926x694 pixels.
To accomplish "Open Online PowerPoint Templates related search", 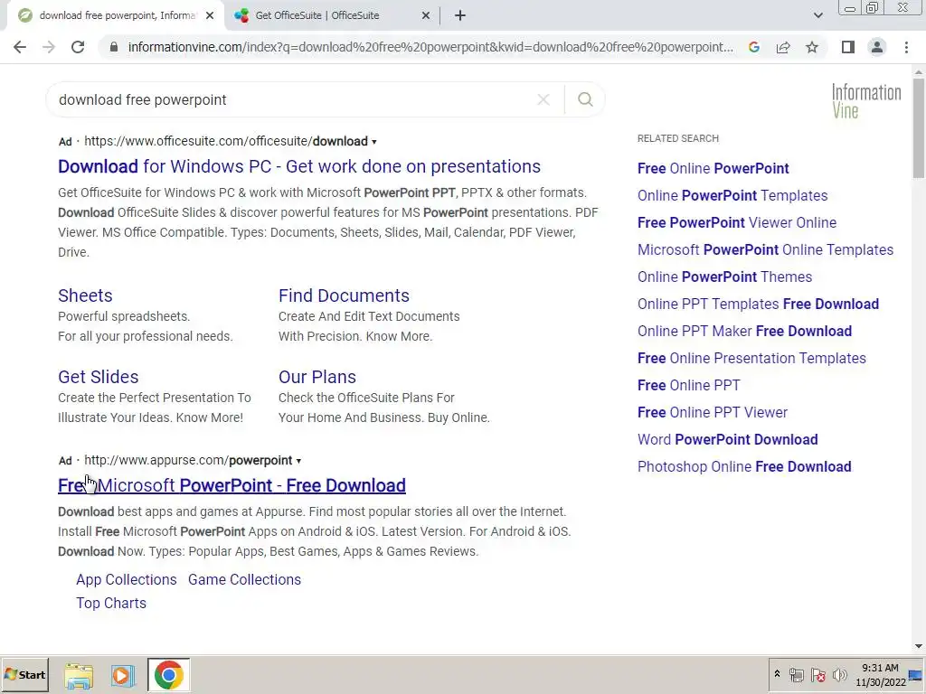I will [x=732, y=195].
